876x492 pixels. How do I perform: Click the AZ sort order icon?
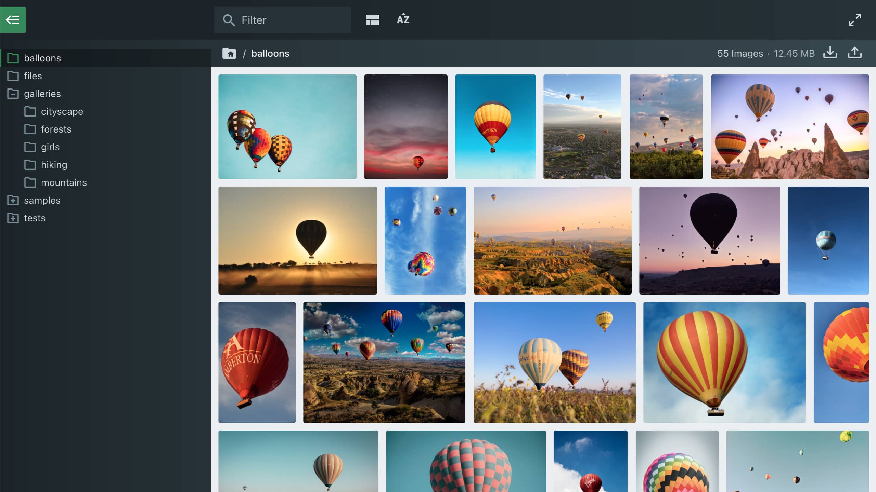click(403, 19)
